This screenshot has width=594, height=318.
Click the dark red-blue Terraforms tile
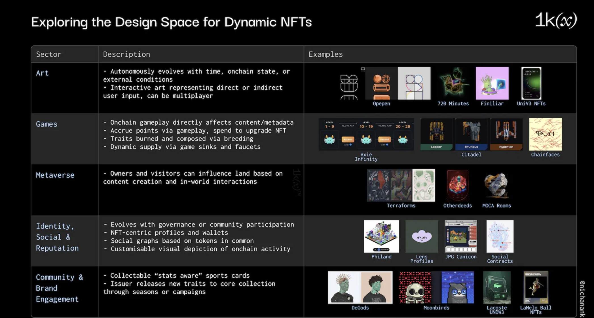tap(378, 185)
